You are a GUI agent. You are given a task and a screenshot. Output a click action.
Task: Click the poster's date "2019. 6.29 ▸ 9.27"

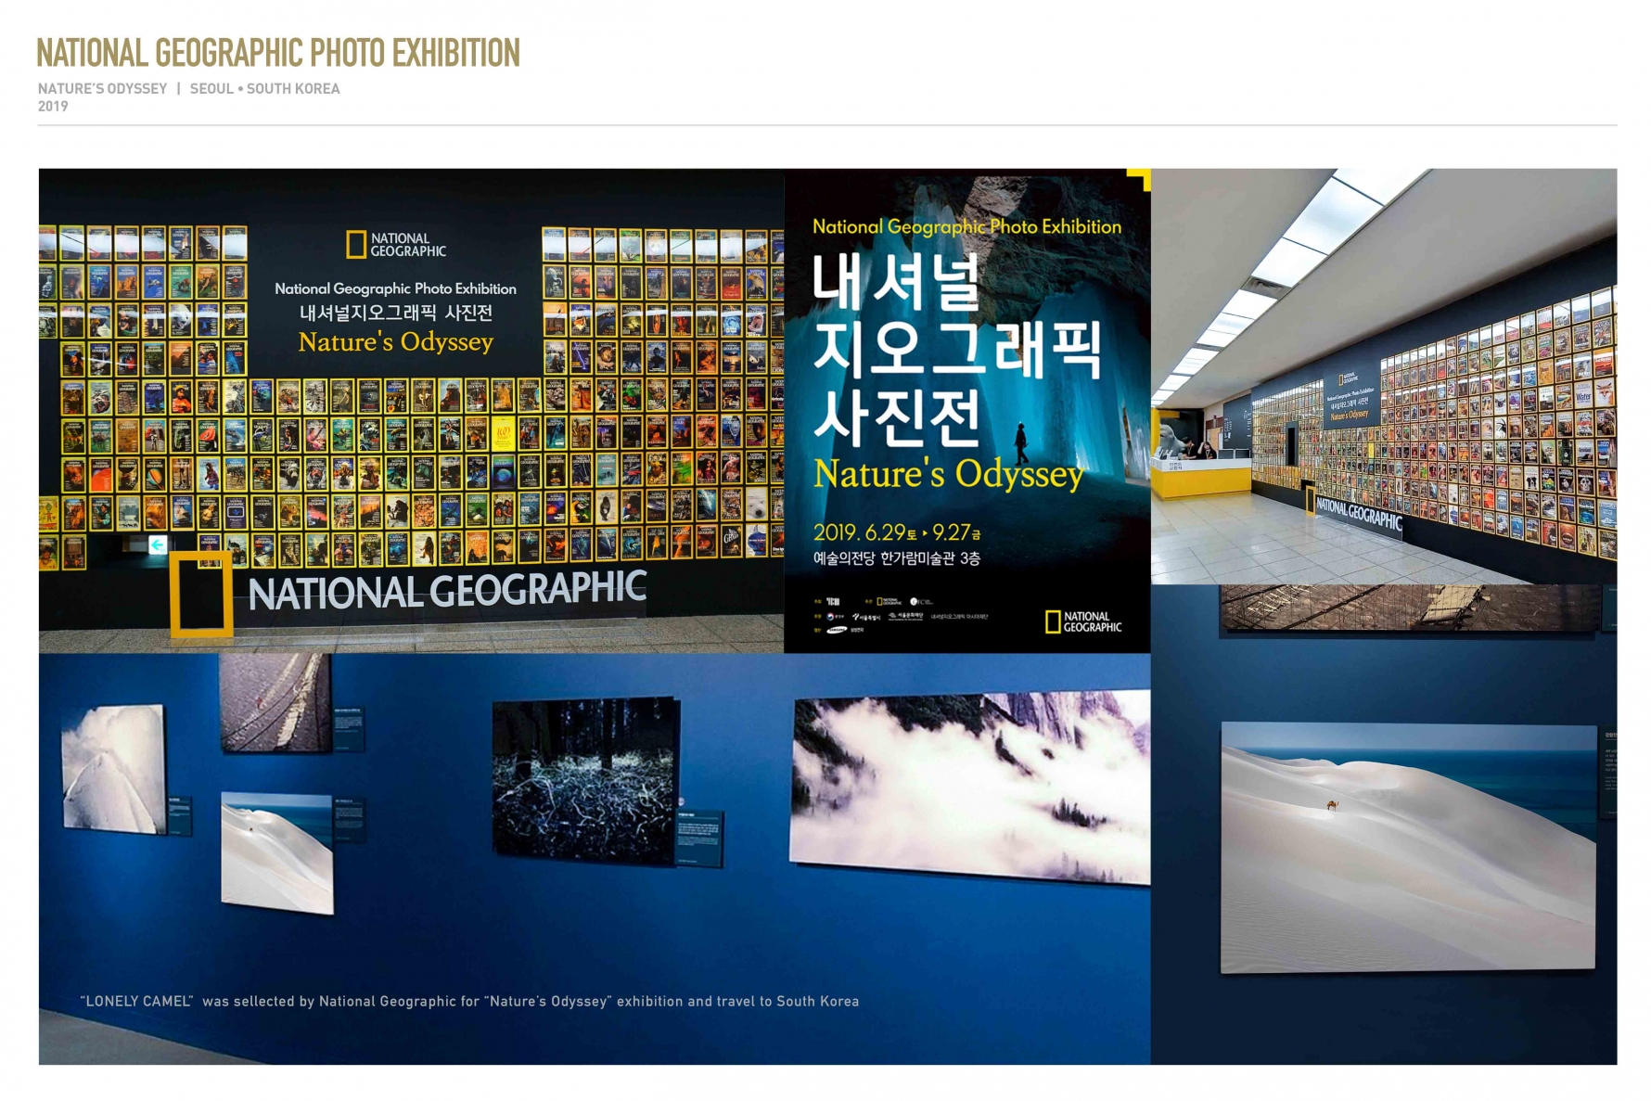(x=897, y=532)
